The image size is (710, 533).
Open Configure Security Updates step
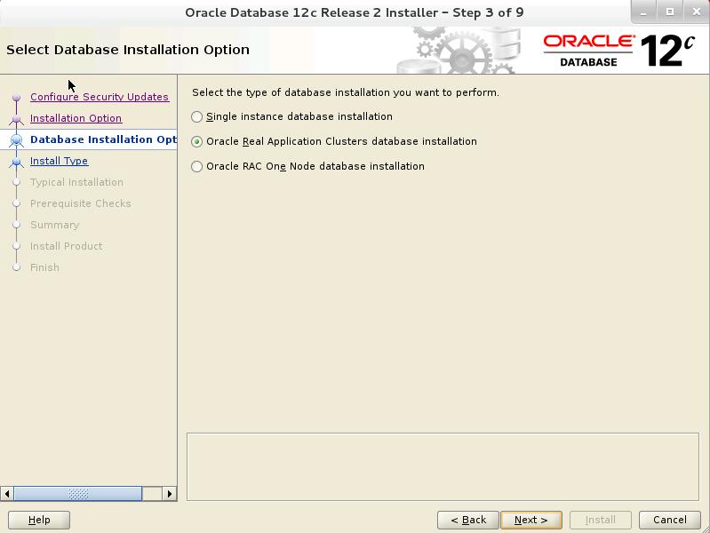pos(100,97)
